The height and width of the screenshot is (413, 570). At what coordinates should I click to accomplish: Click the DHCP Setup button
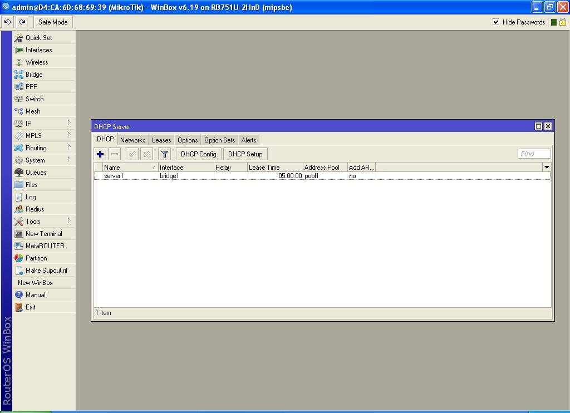tap(245, 154)
